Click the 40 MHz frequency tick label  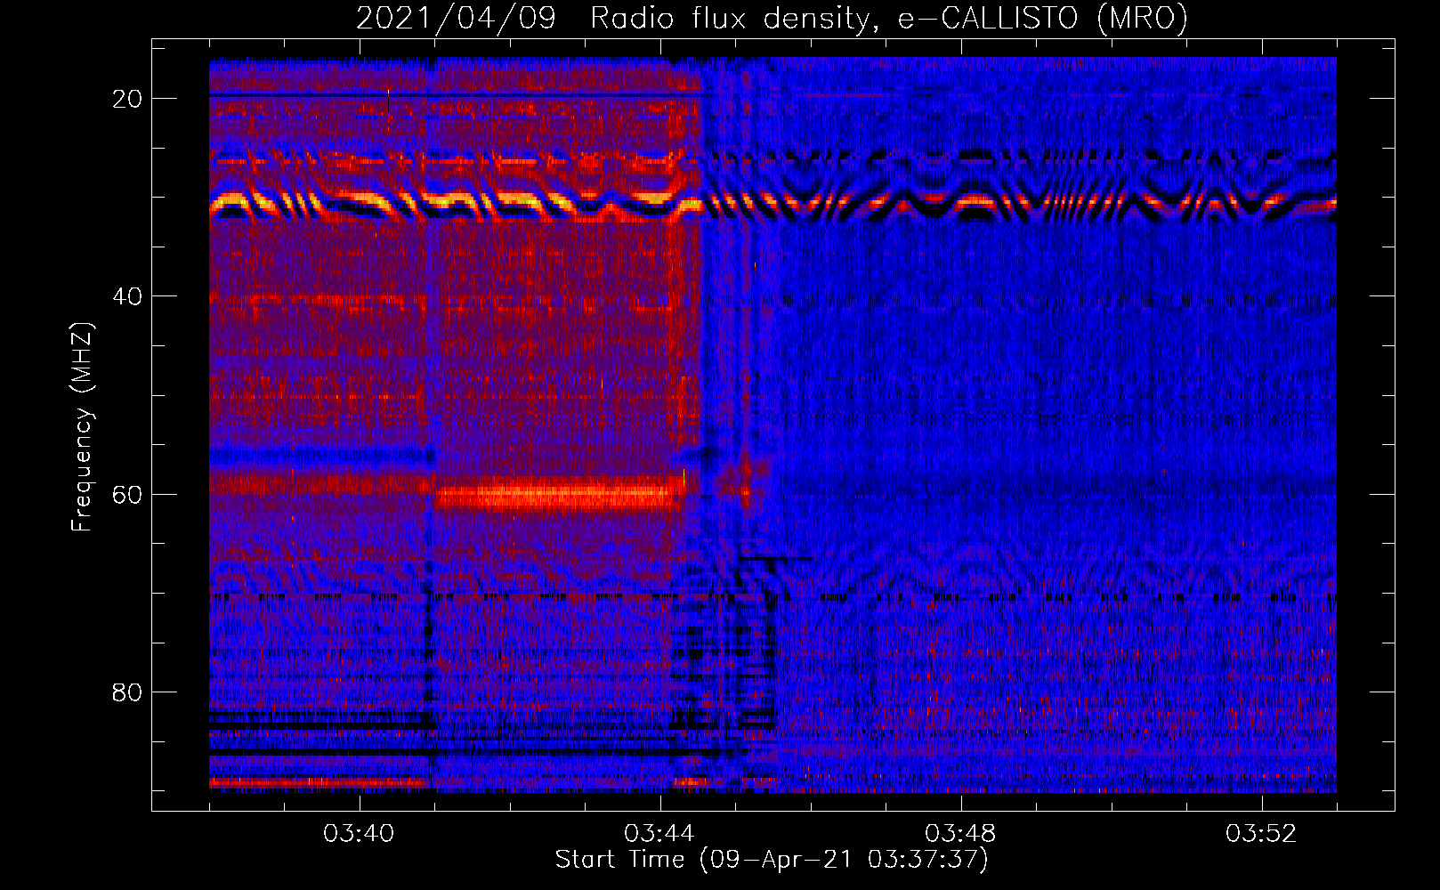point(127,296)
